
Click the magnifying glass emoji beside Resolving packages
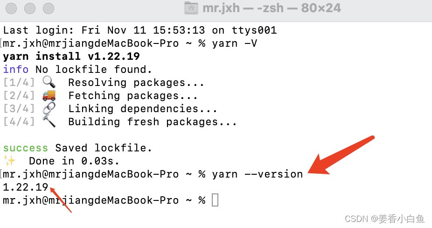tap(49, 82)
